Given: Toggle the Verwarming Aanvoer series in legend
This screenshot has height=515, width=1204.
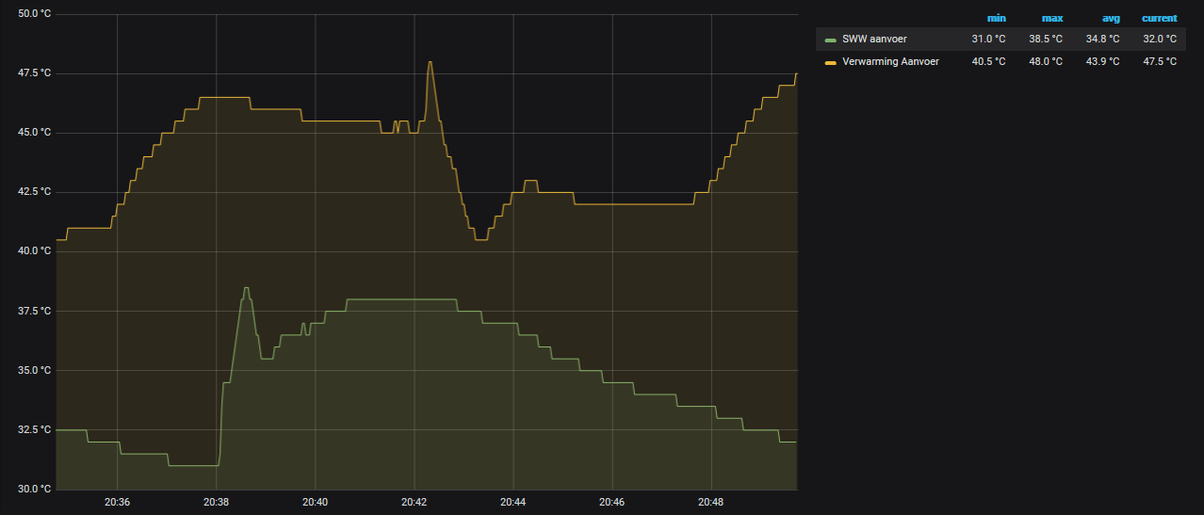Looking at the screenshot, I should (x=890, y=61).
